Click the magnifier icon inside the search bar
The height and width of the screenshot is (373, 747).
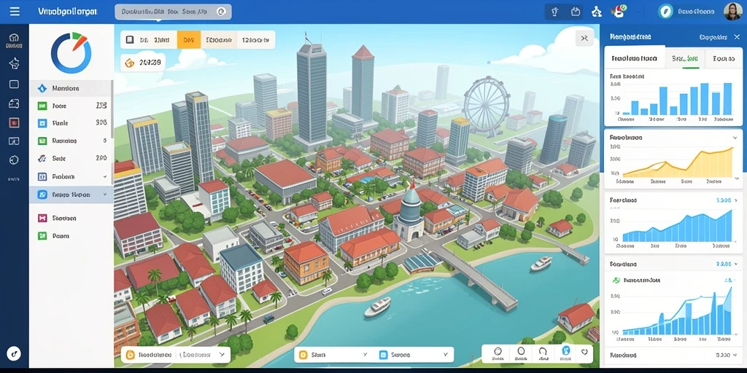click(220, 12)
